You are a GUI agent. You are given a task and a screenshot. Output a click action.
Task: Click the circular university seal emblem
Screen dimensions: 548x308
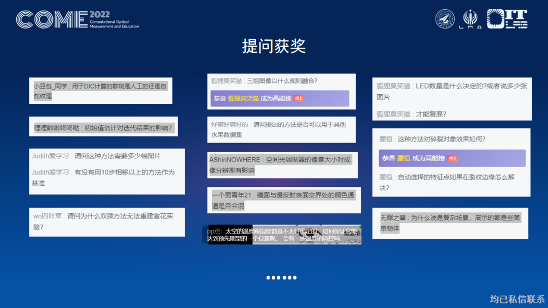point(445,18)
